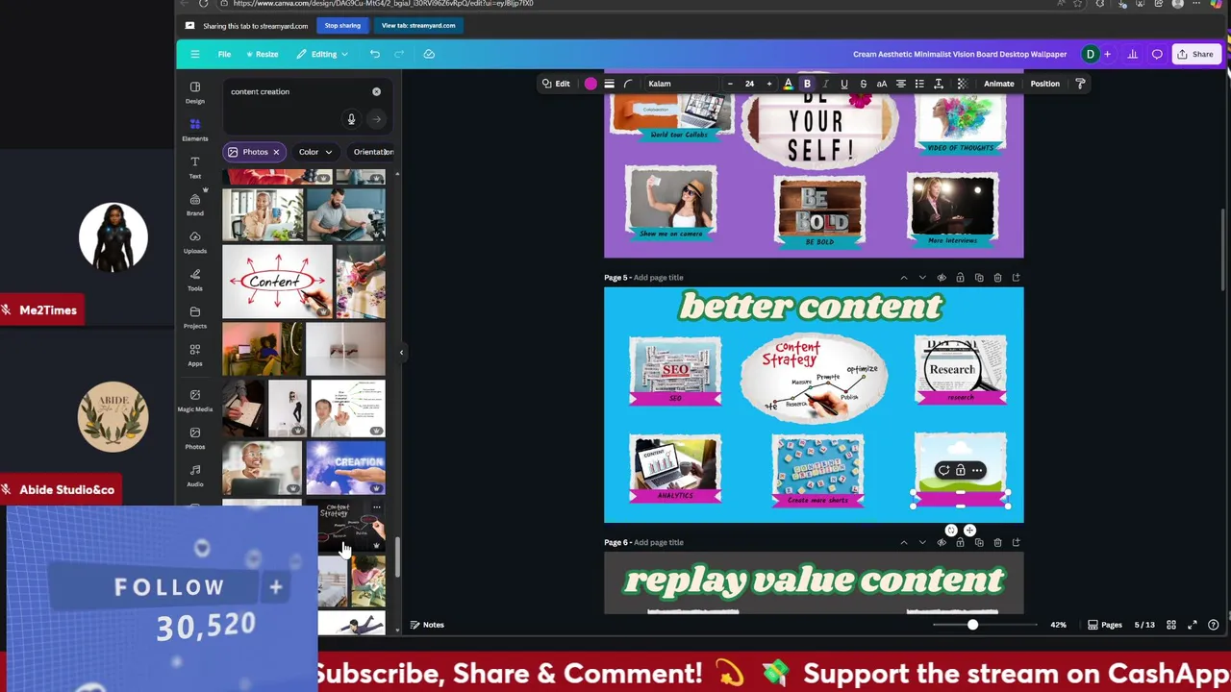Hide Page 6 with eye icon

(x=942, y=542)
